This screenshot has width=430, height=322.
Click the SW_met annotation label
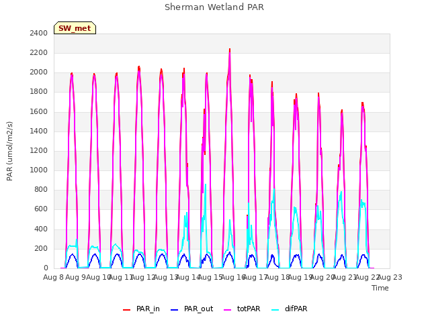75,28
